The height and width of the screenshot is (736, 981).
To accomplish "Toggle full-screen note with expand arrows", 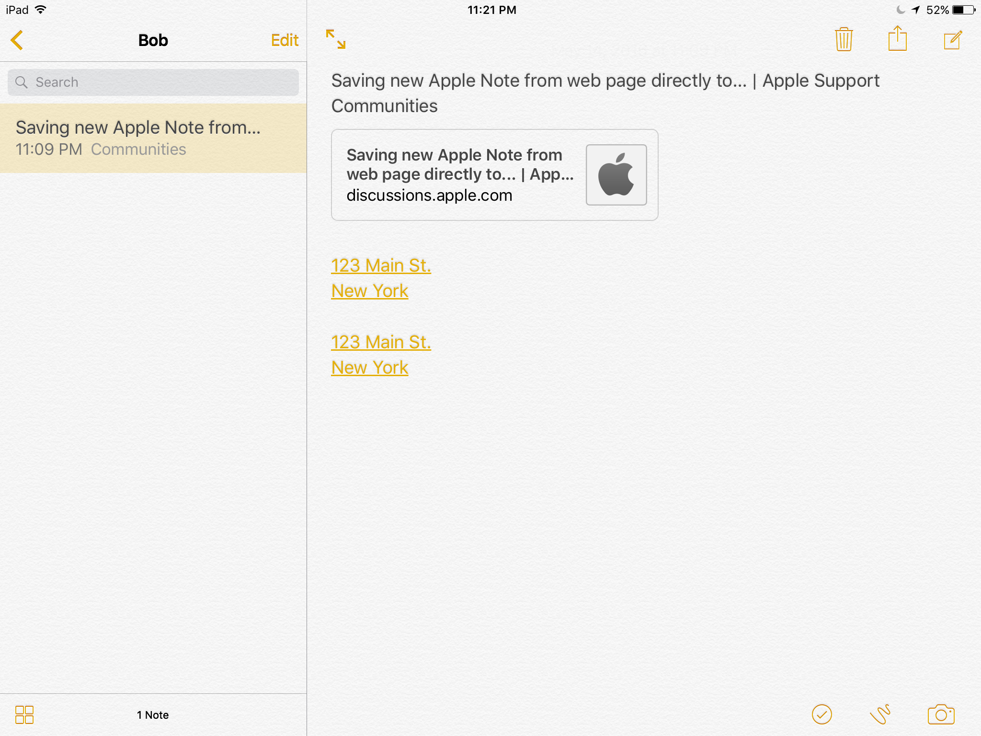I will point(335,39).
